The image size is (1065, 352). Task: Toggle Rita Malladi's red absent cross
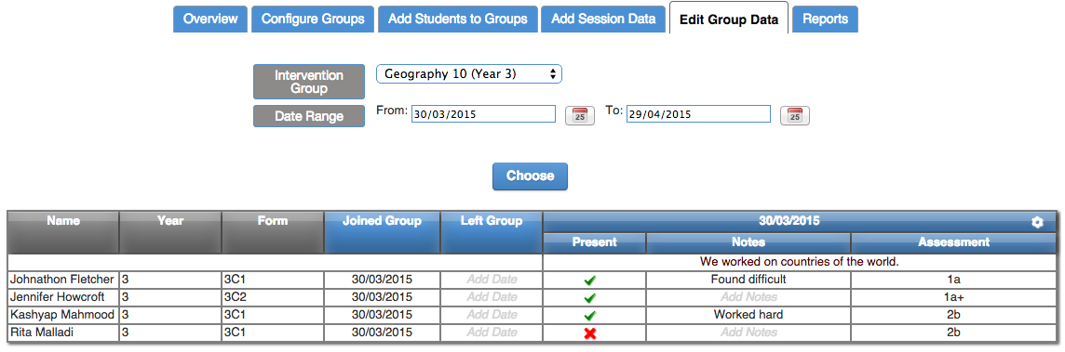pyautogui.click(x=590, y=333)
